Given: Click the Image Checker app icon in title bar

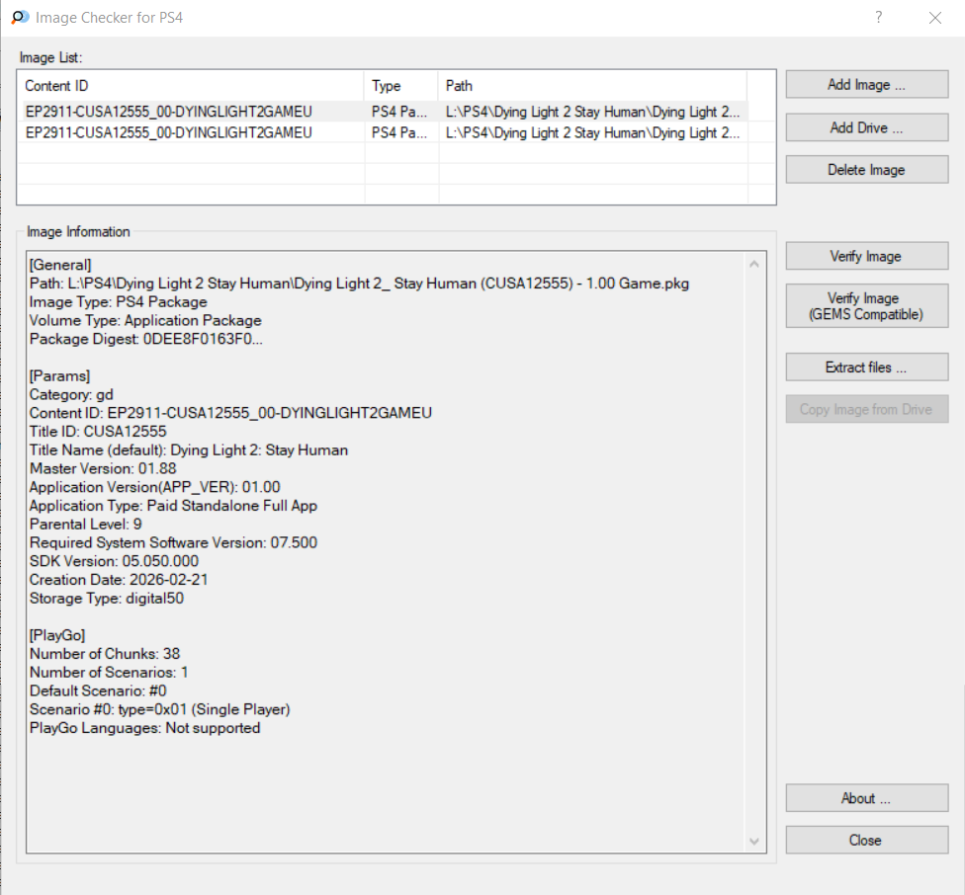Looking at the screenshot, I should tap(19, 18).
